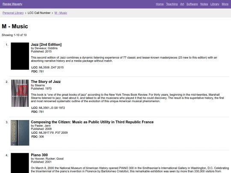Click the author line by Pasler, Jann
This screenshot has width=231, height=173.
click(41, 126)
